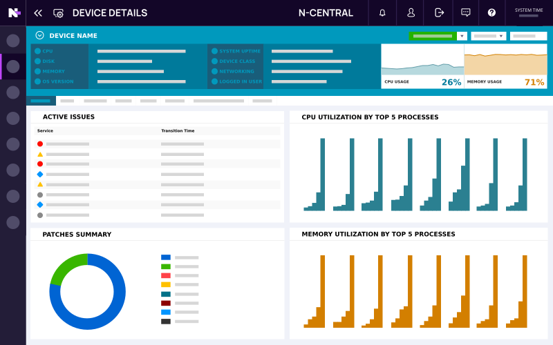Click the N-central logo icon
Image resolution: width=553 pixels, height=345 pixels.
(x=14, y=12)
